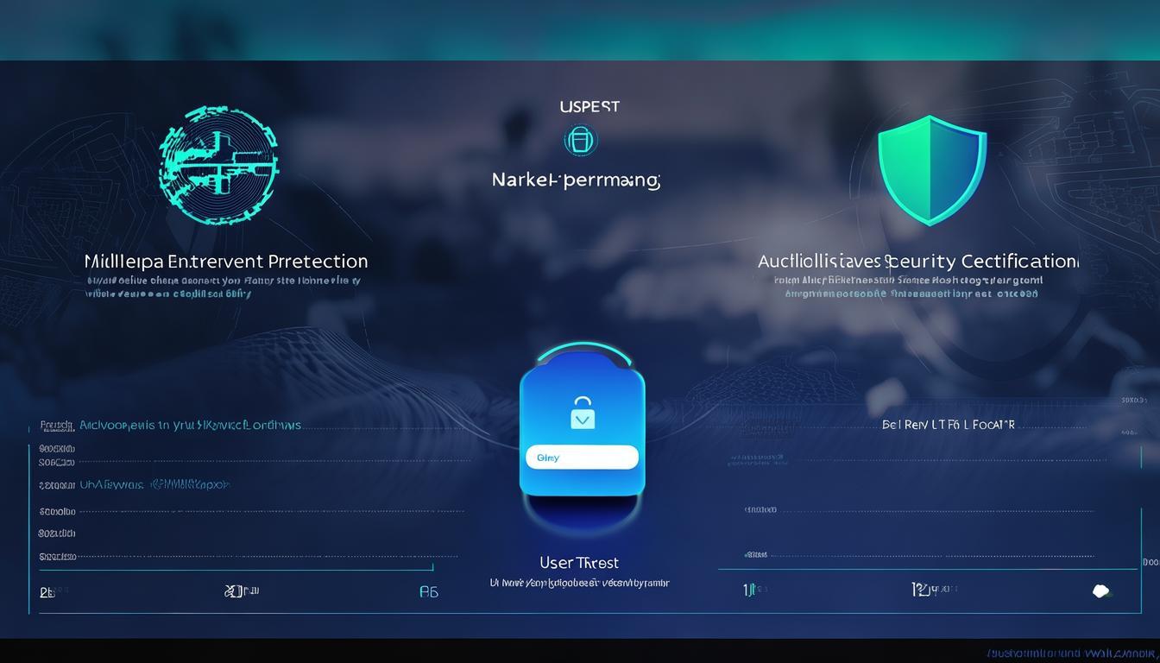Screen dimensions: 1160x663
Task: Click the footer link text at bottom right
Action: pyautogui.click(x=1070, y=654)
